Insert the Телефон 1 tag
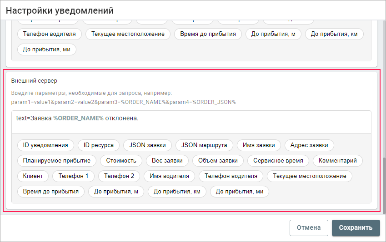Viewport: 386px width, 242px height. (74, 176)
